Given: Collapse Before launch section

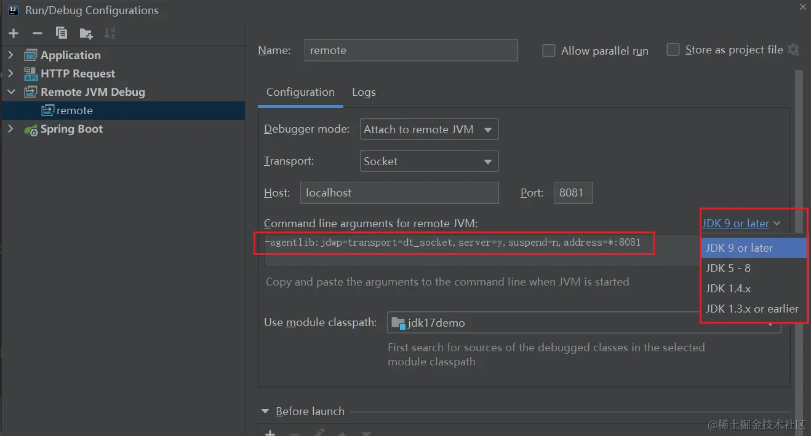Looking at the screenshot, I should click(265, 411).
